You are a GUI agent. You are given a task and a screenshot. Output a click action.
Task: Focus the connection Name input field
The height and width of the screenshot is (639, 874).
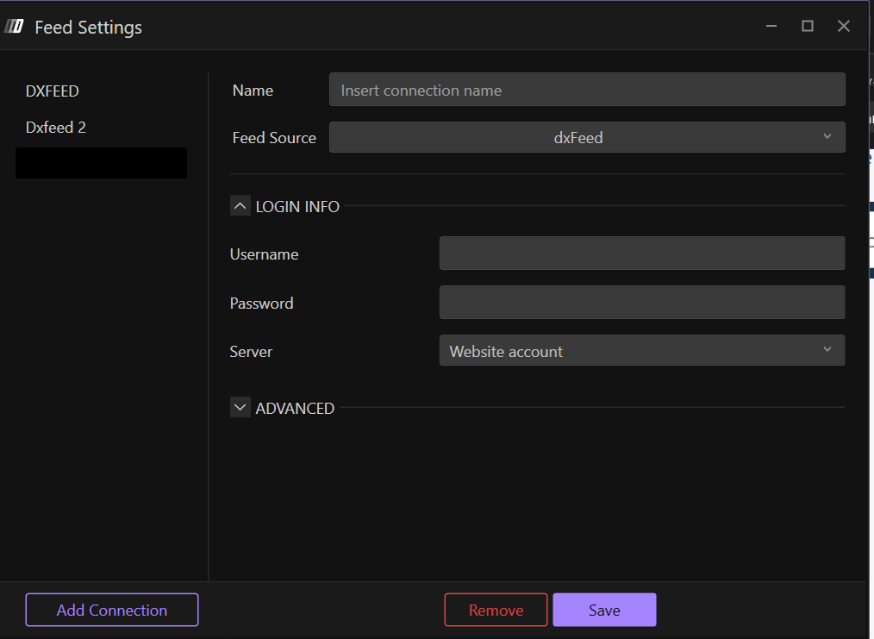[586, 90]
